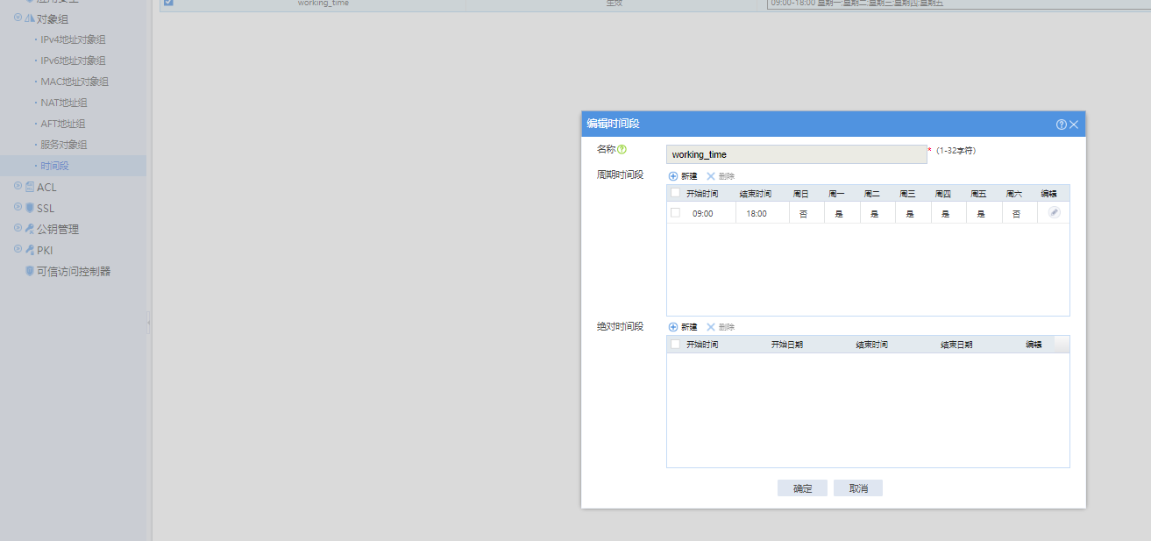Click the 可信访问控制器 shield icon

tap(30, 271)
